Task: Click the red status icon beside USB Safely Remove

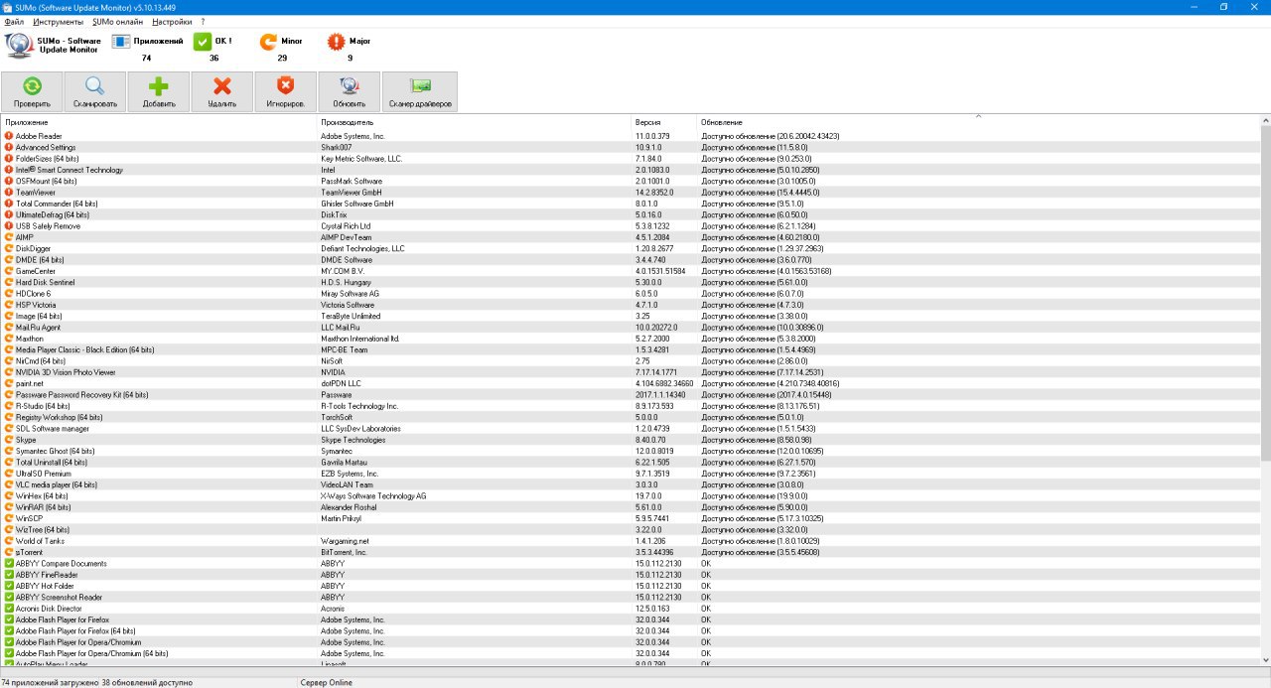Action: (9, 226)
